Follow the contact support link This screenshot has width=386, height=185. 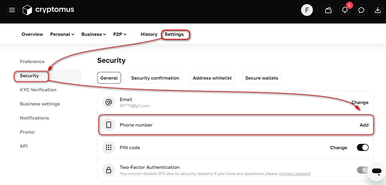click(295, 174)
